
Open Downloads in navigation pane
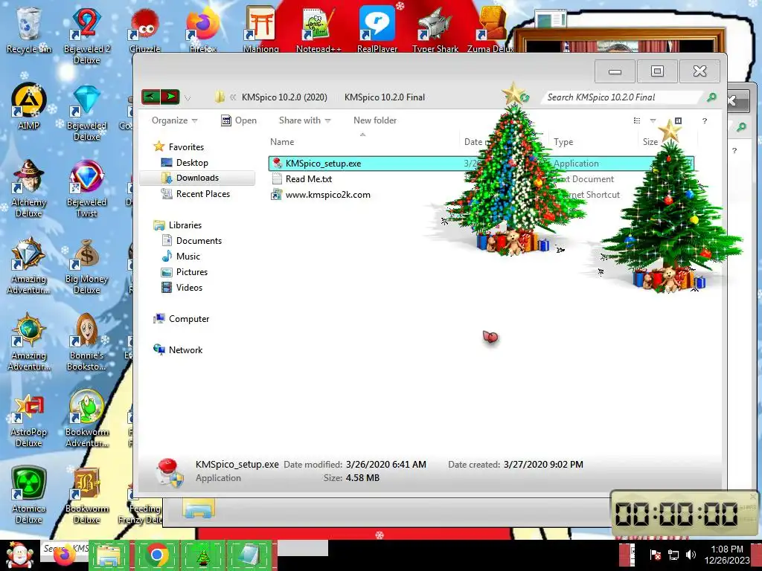[197, 178]
